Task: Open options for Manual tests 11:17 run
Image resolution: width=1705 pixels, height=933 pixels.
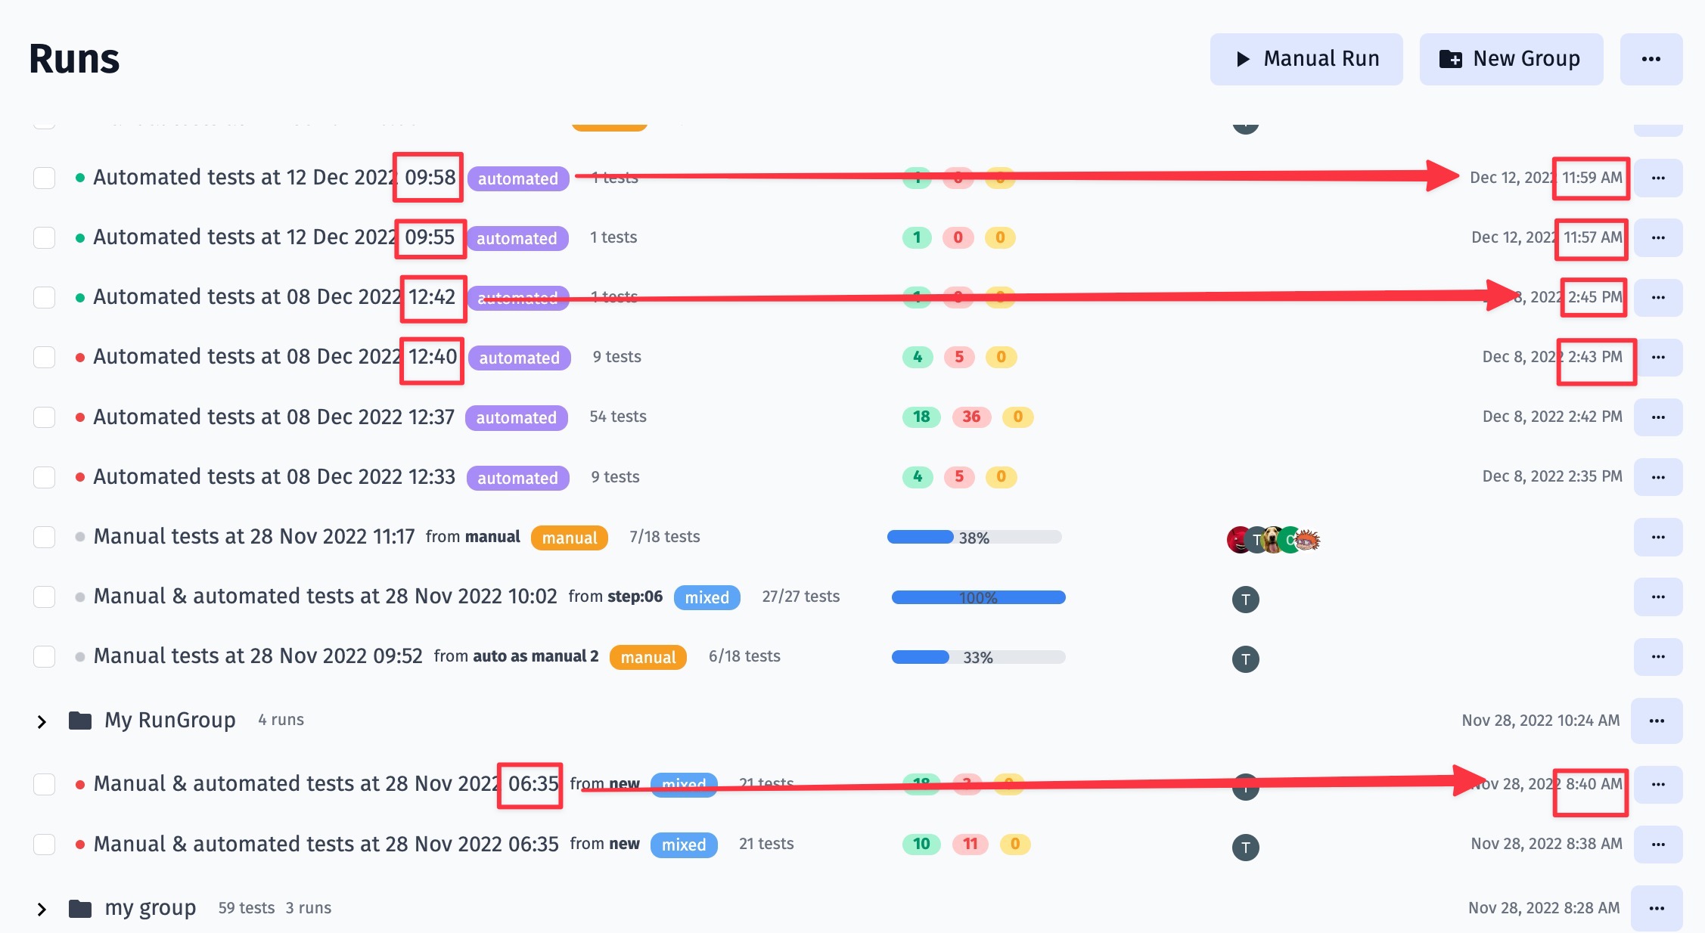Action: 1657,537
